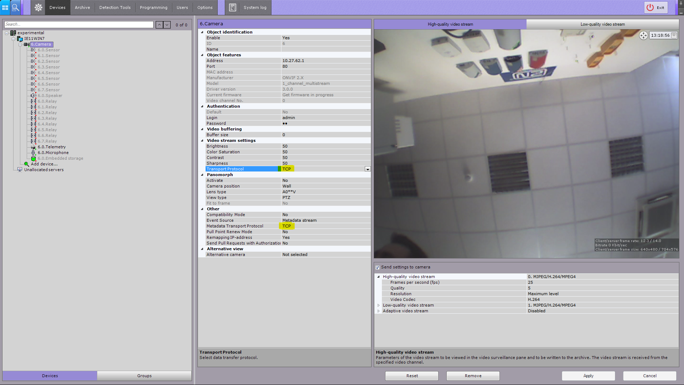Collapse the Panomorph property section
Image resolution: width=684 pixels, height=385 pixels.
(202, 175)
